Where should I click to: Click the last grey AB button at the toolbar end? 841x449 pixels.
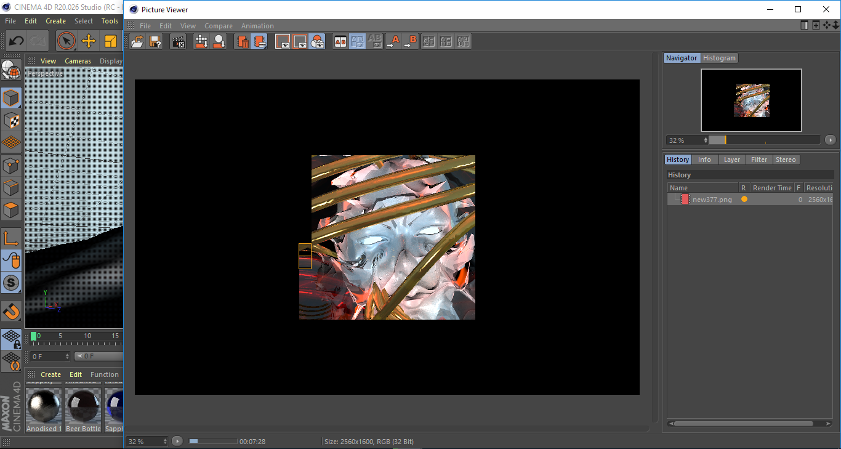click(464, 41)
